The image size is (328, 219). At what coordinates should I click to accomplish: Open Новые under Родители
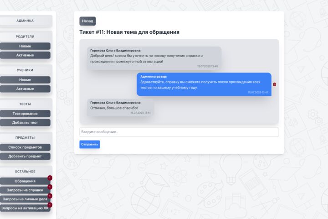[x=25, y=46]
